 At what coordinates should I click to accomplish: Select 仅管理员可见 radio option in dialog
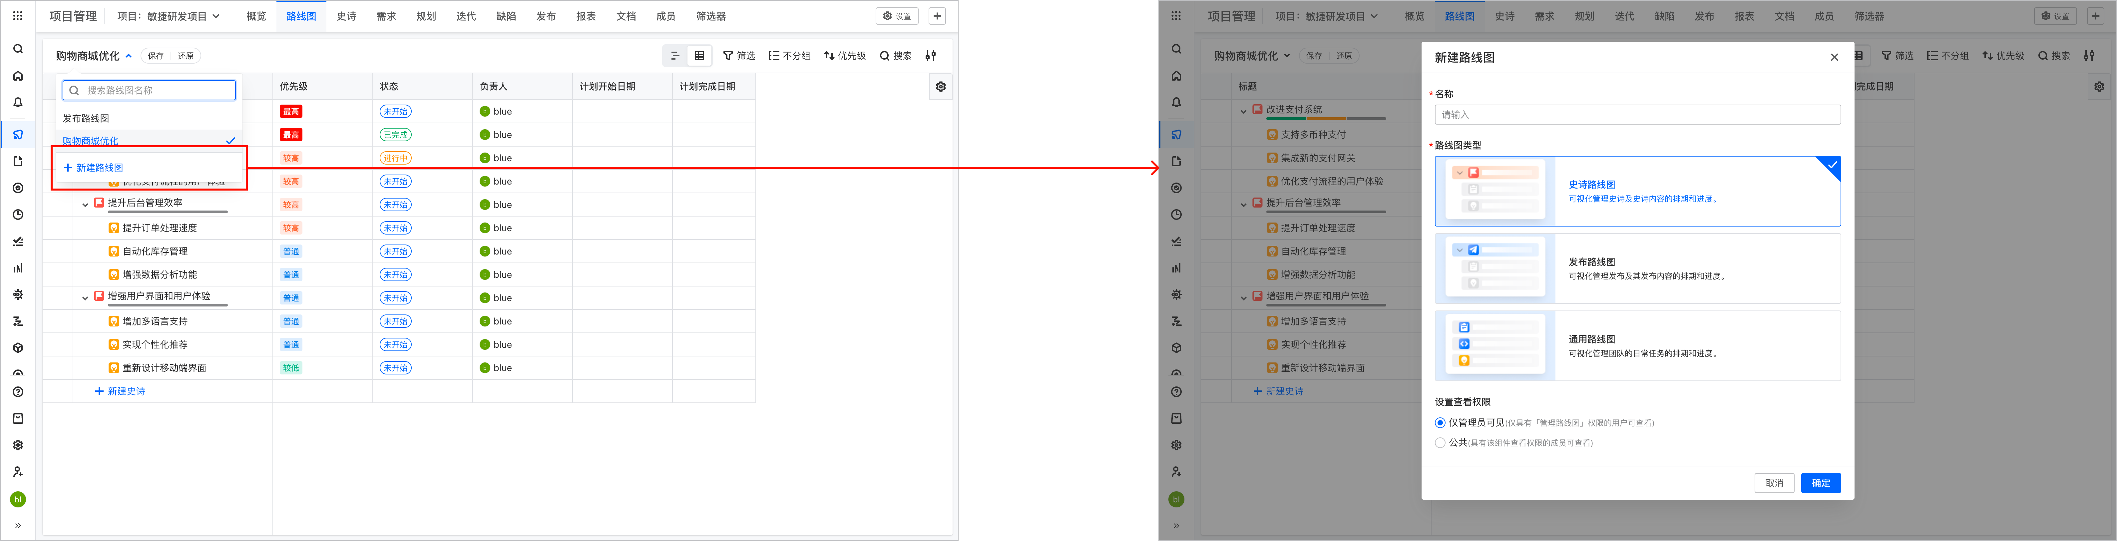pyautogui.click(x=1440, y=423)
